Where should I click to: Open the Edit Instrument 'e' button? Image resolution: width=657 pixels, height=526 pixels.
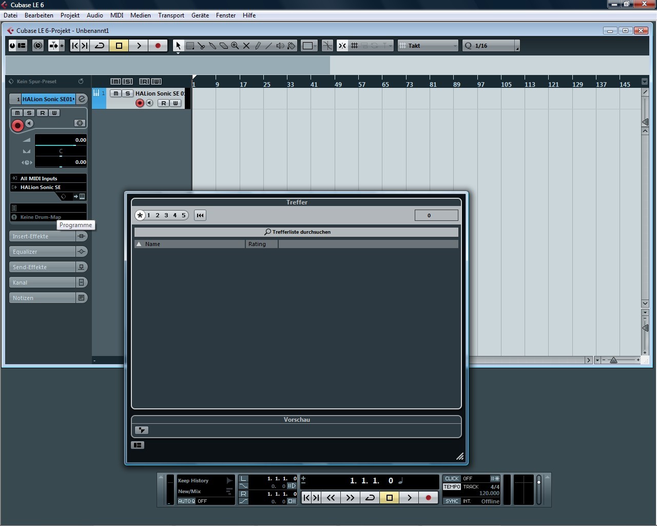tap(82, 99)
